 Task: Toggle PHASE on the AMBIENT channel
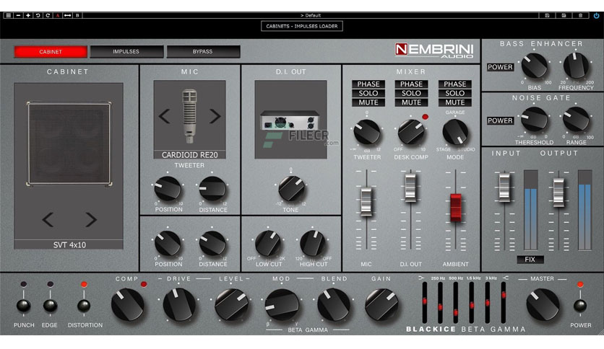455,84
